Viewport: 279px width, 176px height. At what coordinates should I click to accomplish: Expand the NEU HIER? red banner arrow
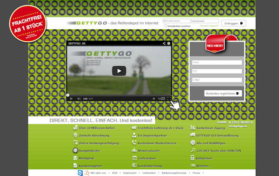pos(214,51)
